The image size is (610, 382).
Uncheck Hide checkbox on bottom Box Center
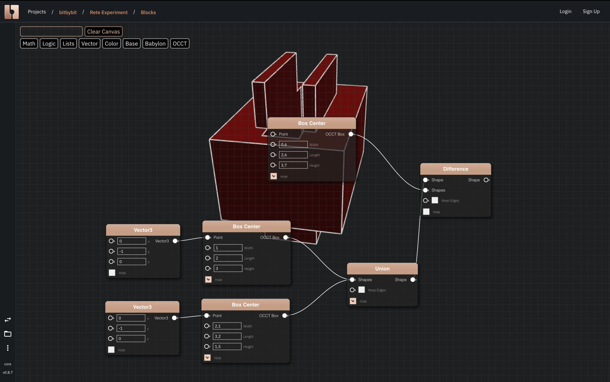coord(208,358)
